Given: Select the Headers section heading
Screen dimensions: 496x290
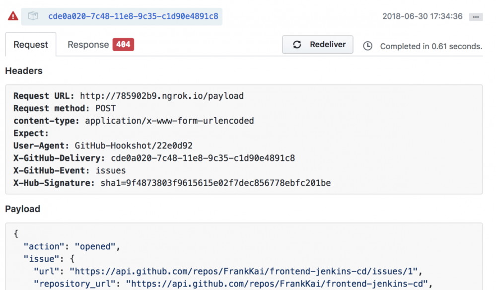Looking at the screenshot, I should (x=23, y=71).
